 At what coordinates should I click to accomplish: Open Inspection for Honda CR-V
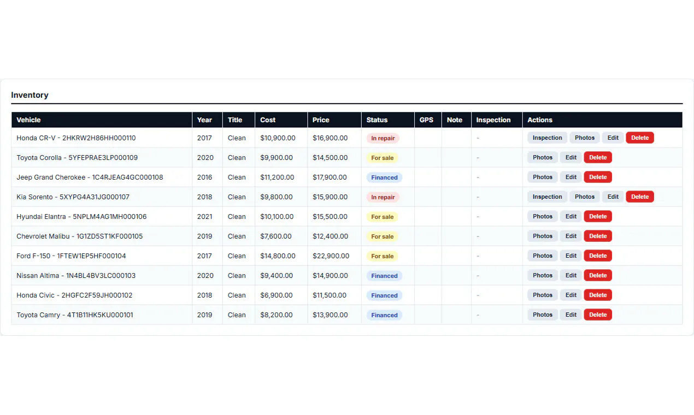pos(547,138)
